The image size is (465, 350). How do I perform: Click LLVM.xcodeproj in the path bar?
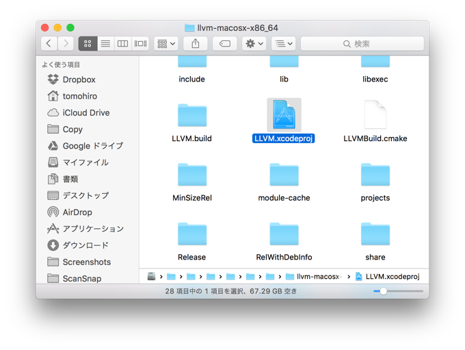click(x=387, y=277)
